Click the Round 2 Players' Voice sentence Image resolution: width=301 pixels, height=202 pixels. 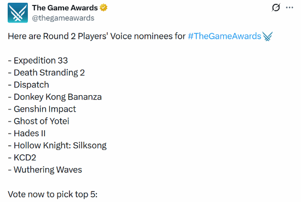(97, 36)
